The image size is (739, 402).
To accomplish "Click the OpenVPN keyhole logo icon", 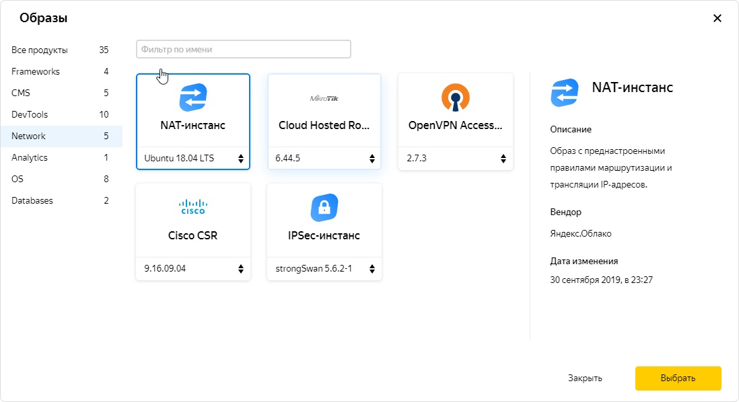I will point(455,98).
